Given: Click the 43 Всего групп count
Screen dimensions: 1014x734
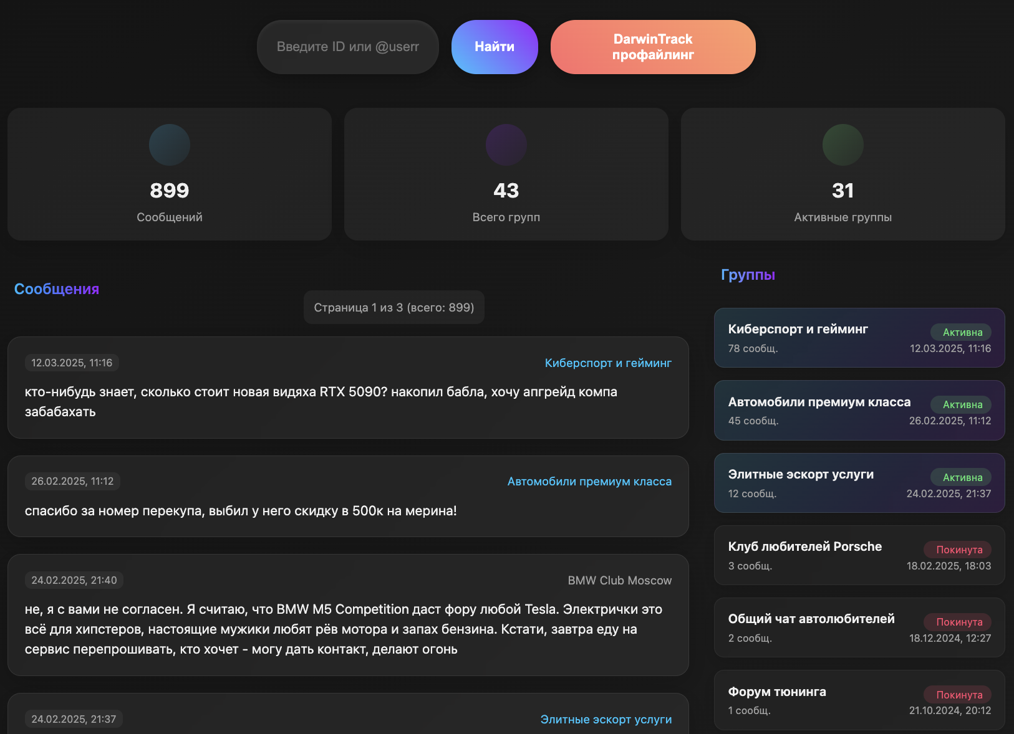Looking at the screenshot, I should pyautogui.click(x=506, y=191).
